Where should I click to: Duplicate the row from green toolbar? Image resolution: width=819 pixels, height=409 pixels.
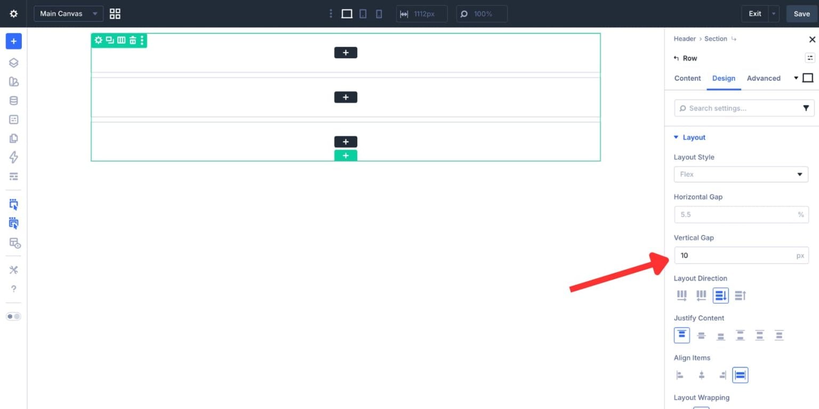point(110,40)
